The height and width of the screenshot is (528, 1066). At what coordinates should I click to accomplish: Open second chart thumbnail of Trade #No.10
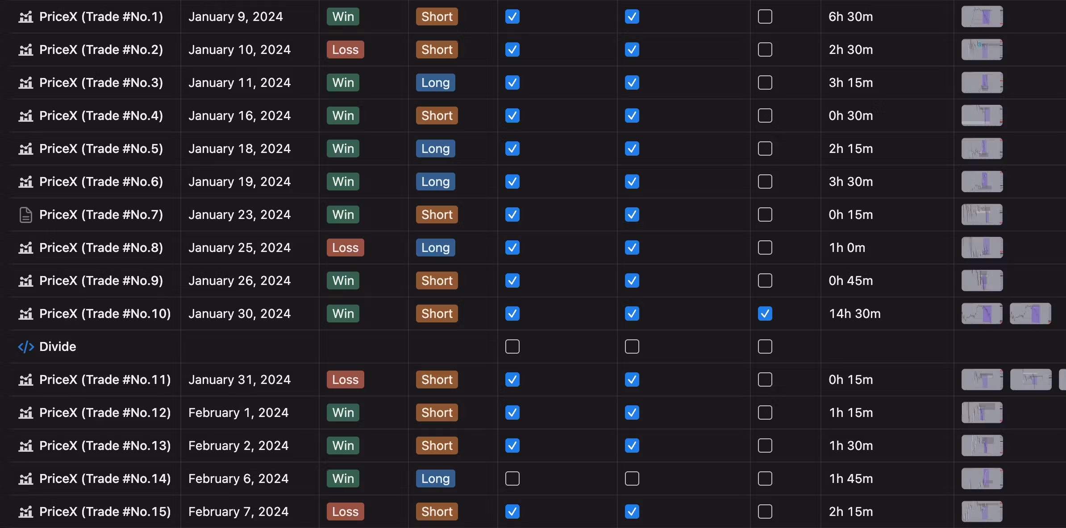pos(1030,314)
